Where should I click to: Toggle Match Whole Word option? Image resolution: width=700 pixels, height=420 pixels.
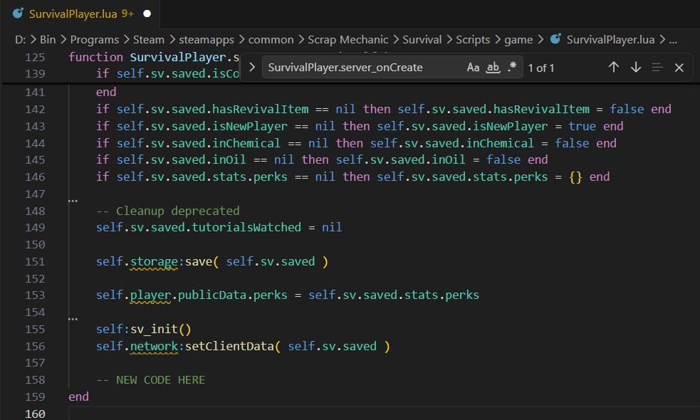tap(493, 68)
